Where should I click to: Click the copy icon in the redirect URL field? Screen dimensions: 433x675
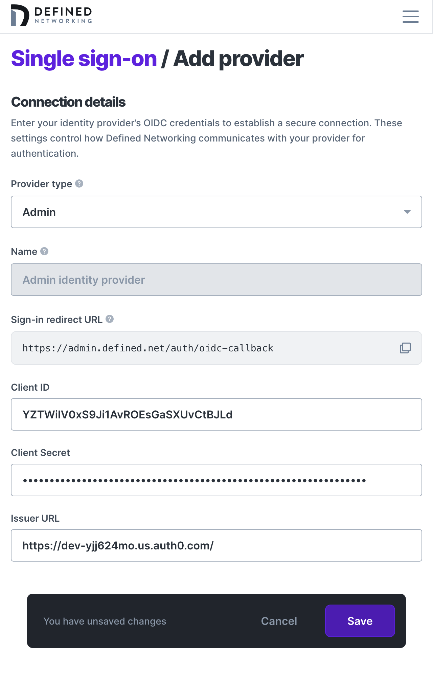tap(405, 348)
